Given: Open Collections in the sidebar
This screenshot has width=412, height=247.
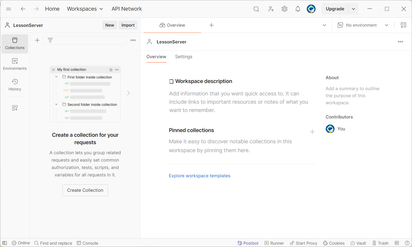Looking at the screenshot, I should point(15,44).
